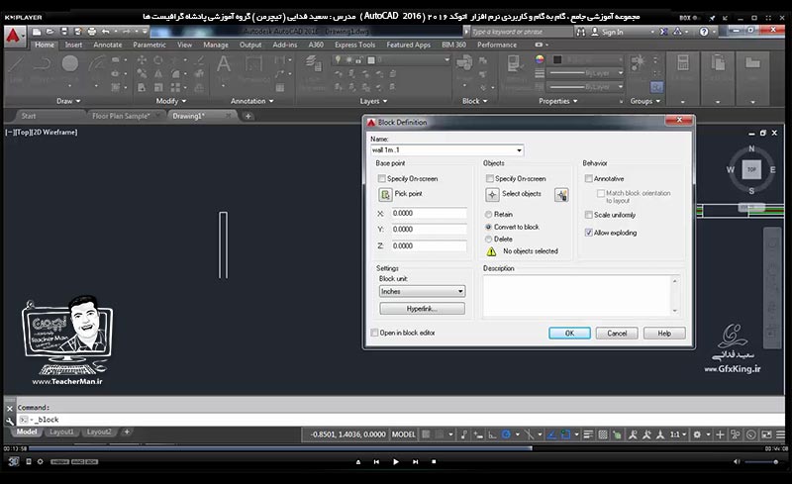Check the Scale uniformly checkbox
792x484 pixels.
click(588, 215)
